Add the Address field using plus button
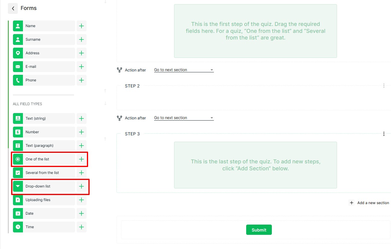The height and width of the screenshot is (249, 391). pos(81,53)
